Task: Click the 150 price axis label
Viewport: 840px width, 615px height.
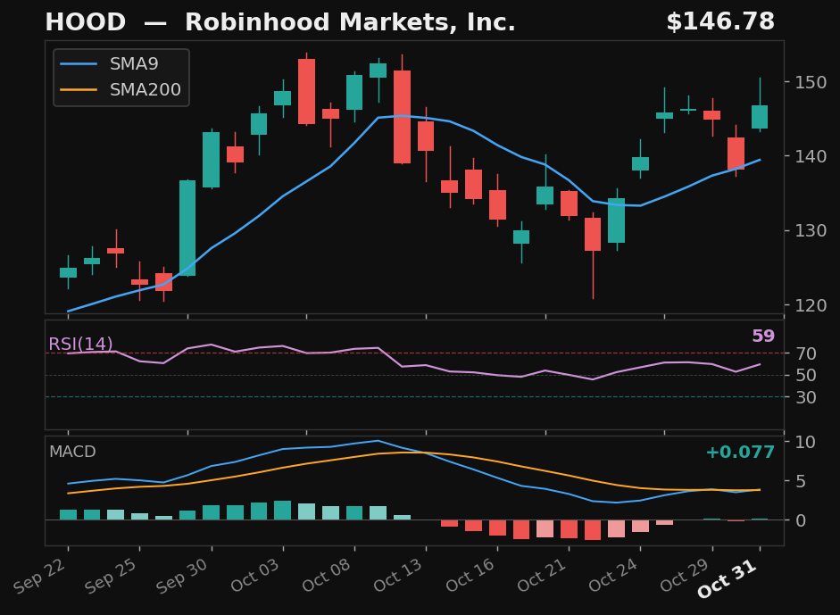Action: click(811, 82)
